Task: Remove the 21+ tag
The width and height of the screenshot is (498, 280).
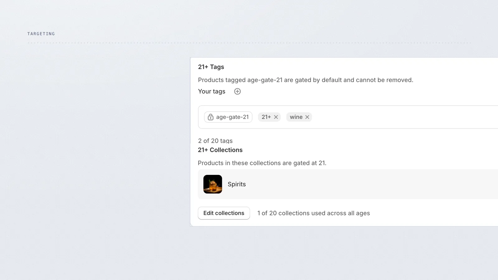Action: tap(276, 117)
